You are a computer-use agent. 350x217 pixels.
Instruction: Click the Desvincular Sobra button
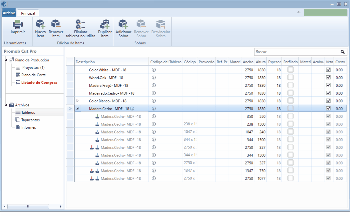tap(161, 28)
